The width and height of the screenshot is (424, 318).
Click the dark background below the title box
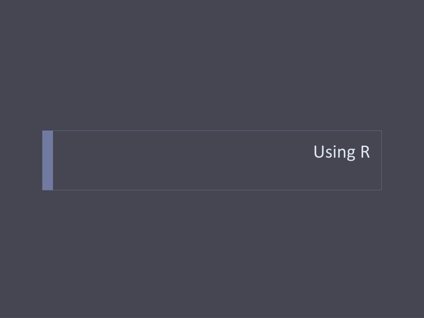212,254
